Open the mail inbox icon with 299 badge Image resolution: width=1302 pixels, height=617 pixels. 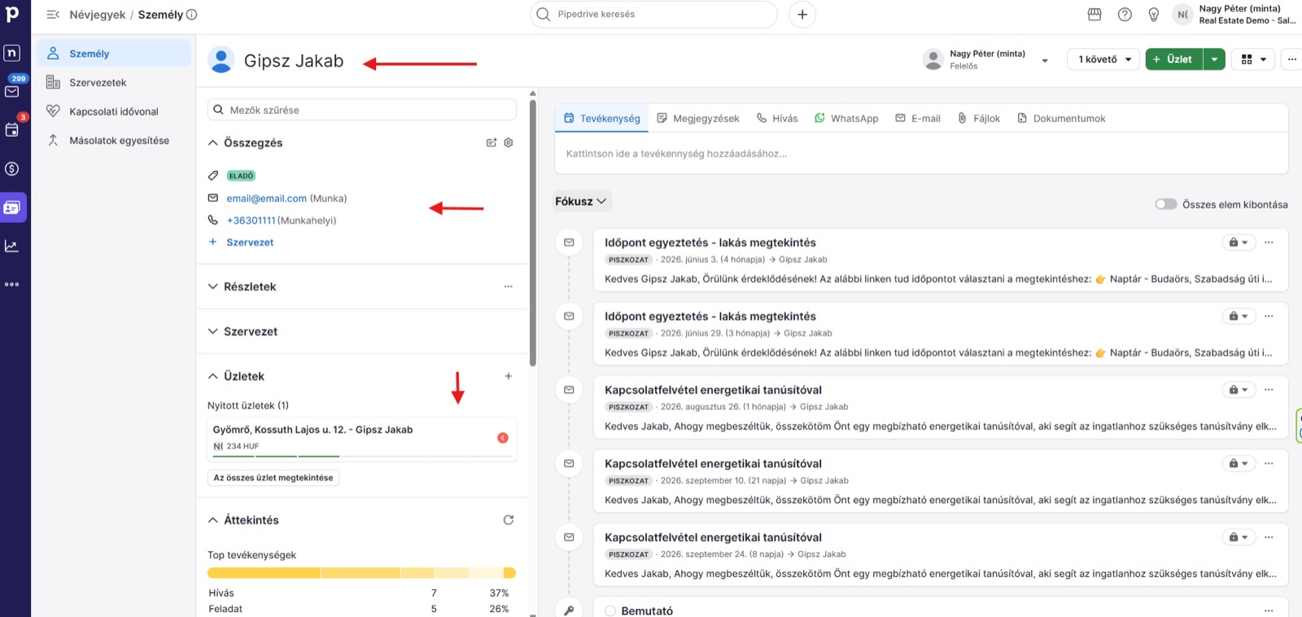point(12,91)
